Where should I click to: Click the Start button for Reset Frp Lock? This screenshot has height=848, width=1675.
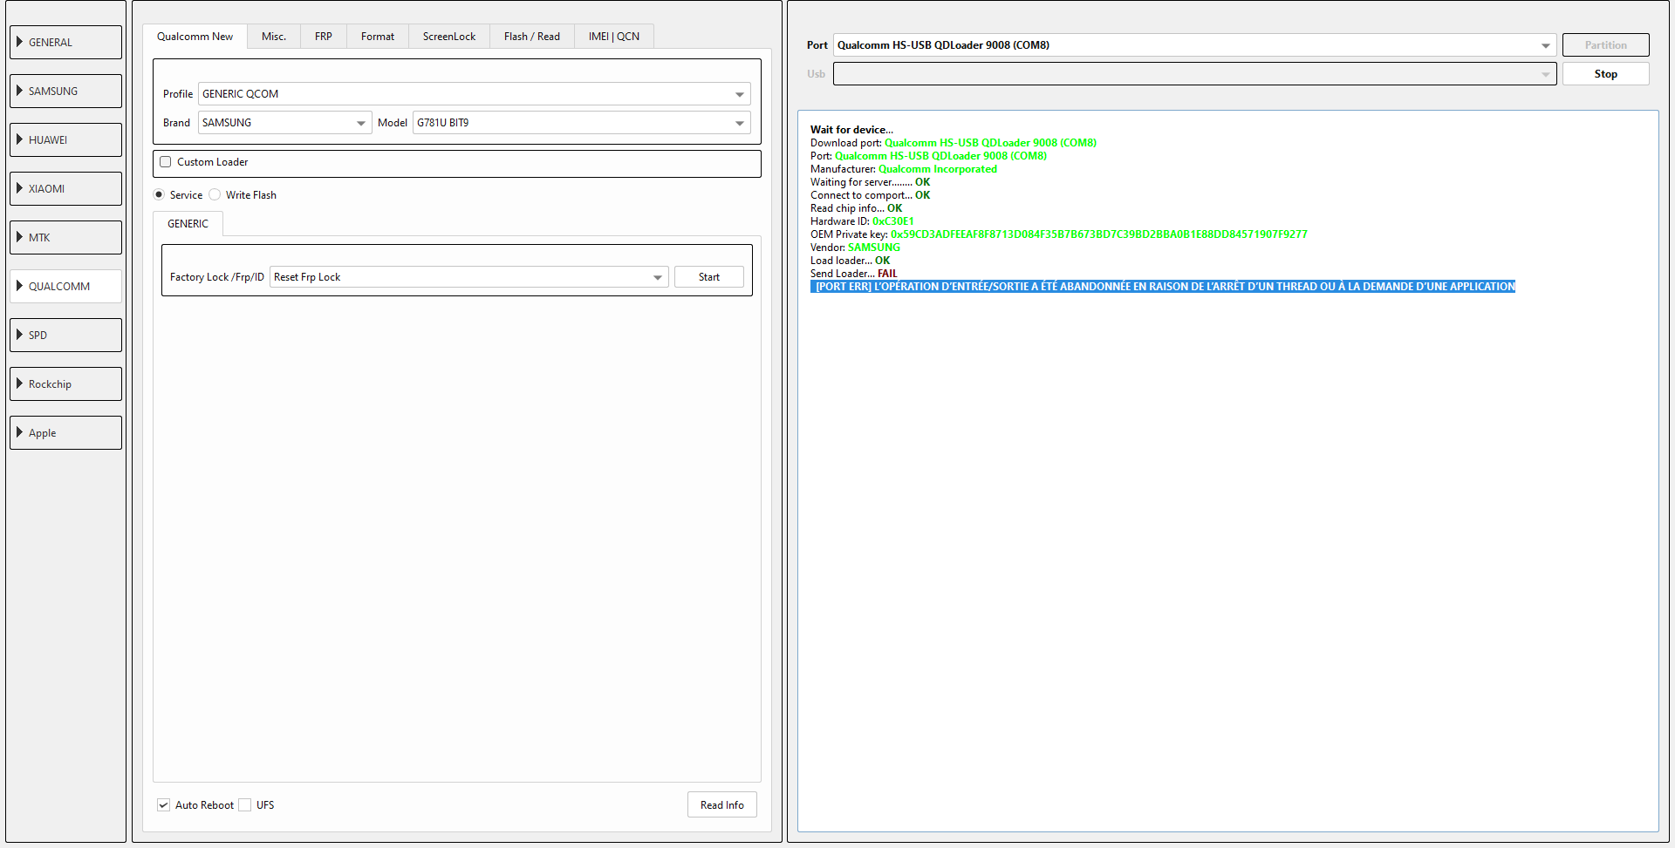pos(708,277)
